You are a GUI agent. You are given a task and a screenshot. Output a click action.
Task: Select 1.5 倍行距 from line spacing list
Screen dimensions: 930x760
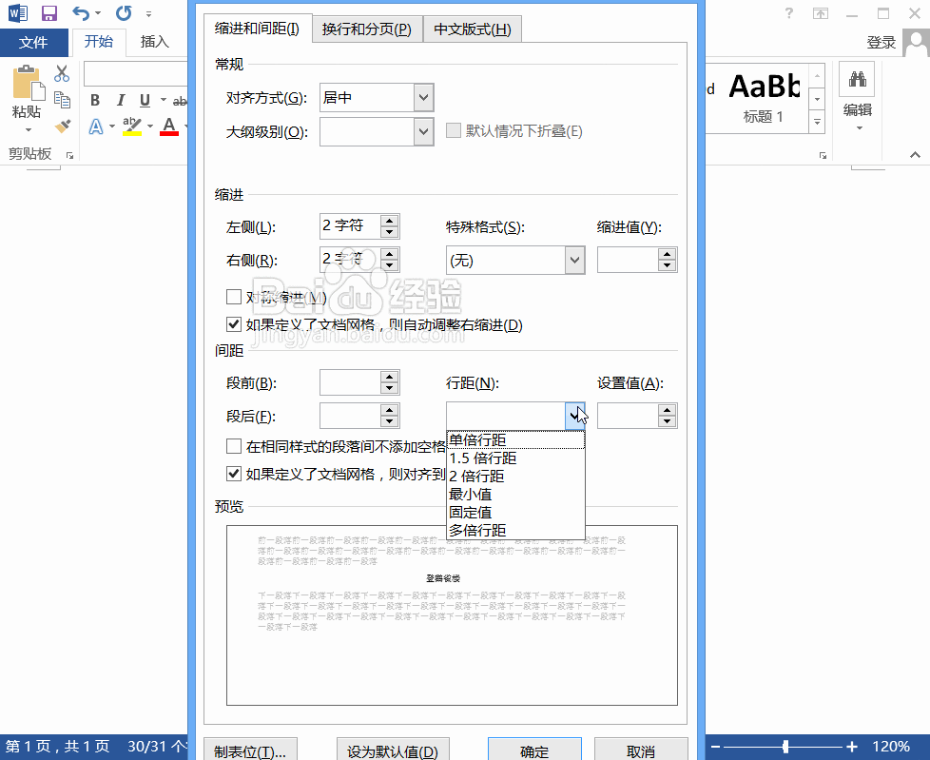tap(486, 458)
